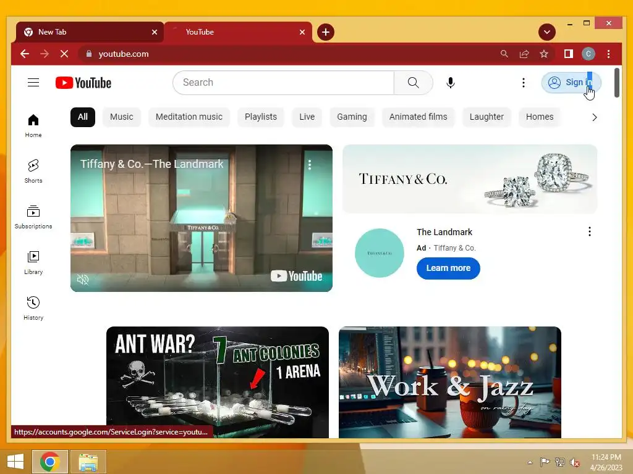Image resolution: width=633 pixels, height=474 pixels.
Task: Open the YouTube hamburger guide menu
Action: pyautogui.click(x=33, y=83)
